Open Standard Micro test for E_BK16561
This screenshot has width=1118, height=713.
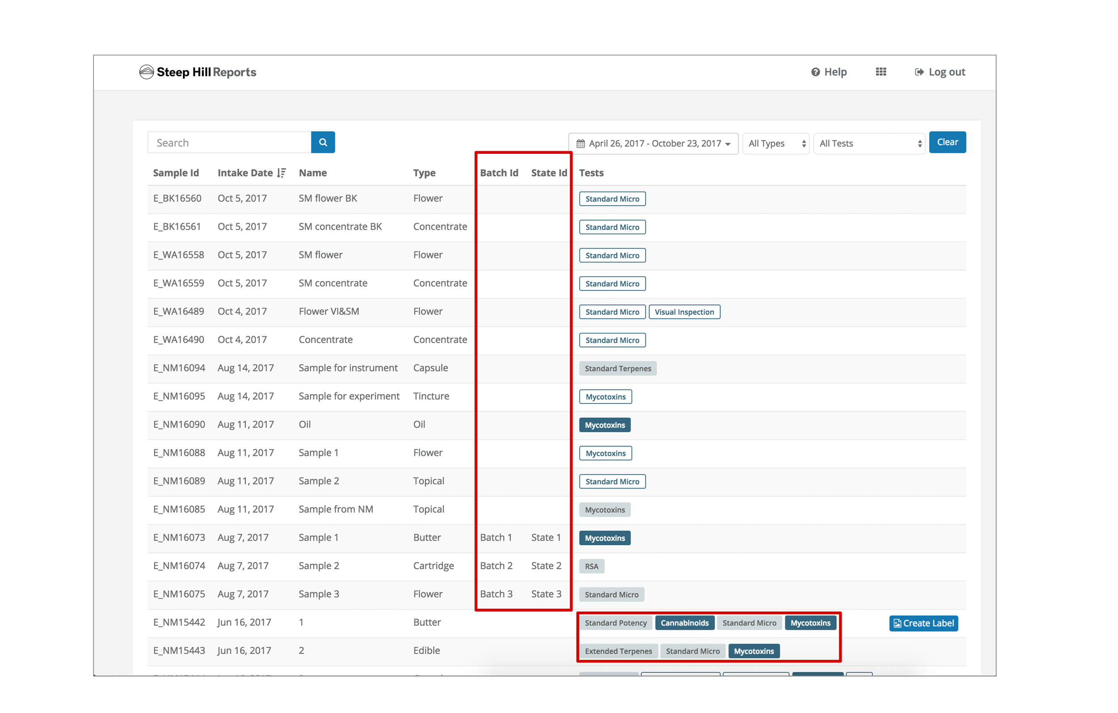pos(612,227)
